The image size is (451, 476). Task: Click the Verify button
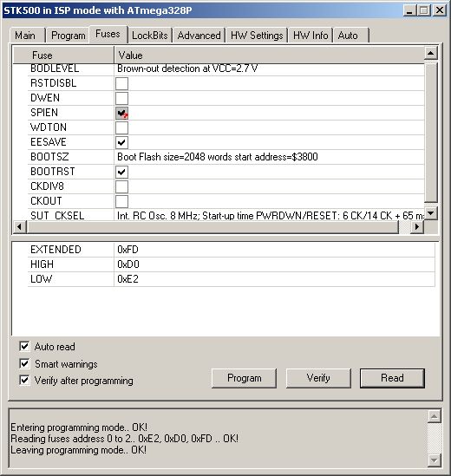click(x=318, y=378)
